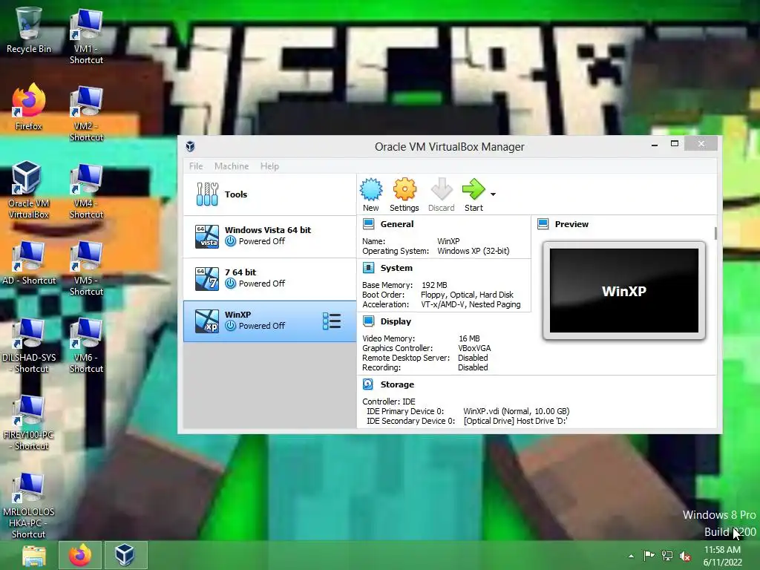The height and width of the screenshot is (570, 760).
Task: Show hidden tray icons arrow
Action: pos(631,556)
